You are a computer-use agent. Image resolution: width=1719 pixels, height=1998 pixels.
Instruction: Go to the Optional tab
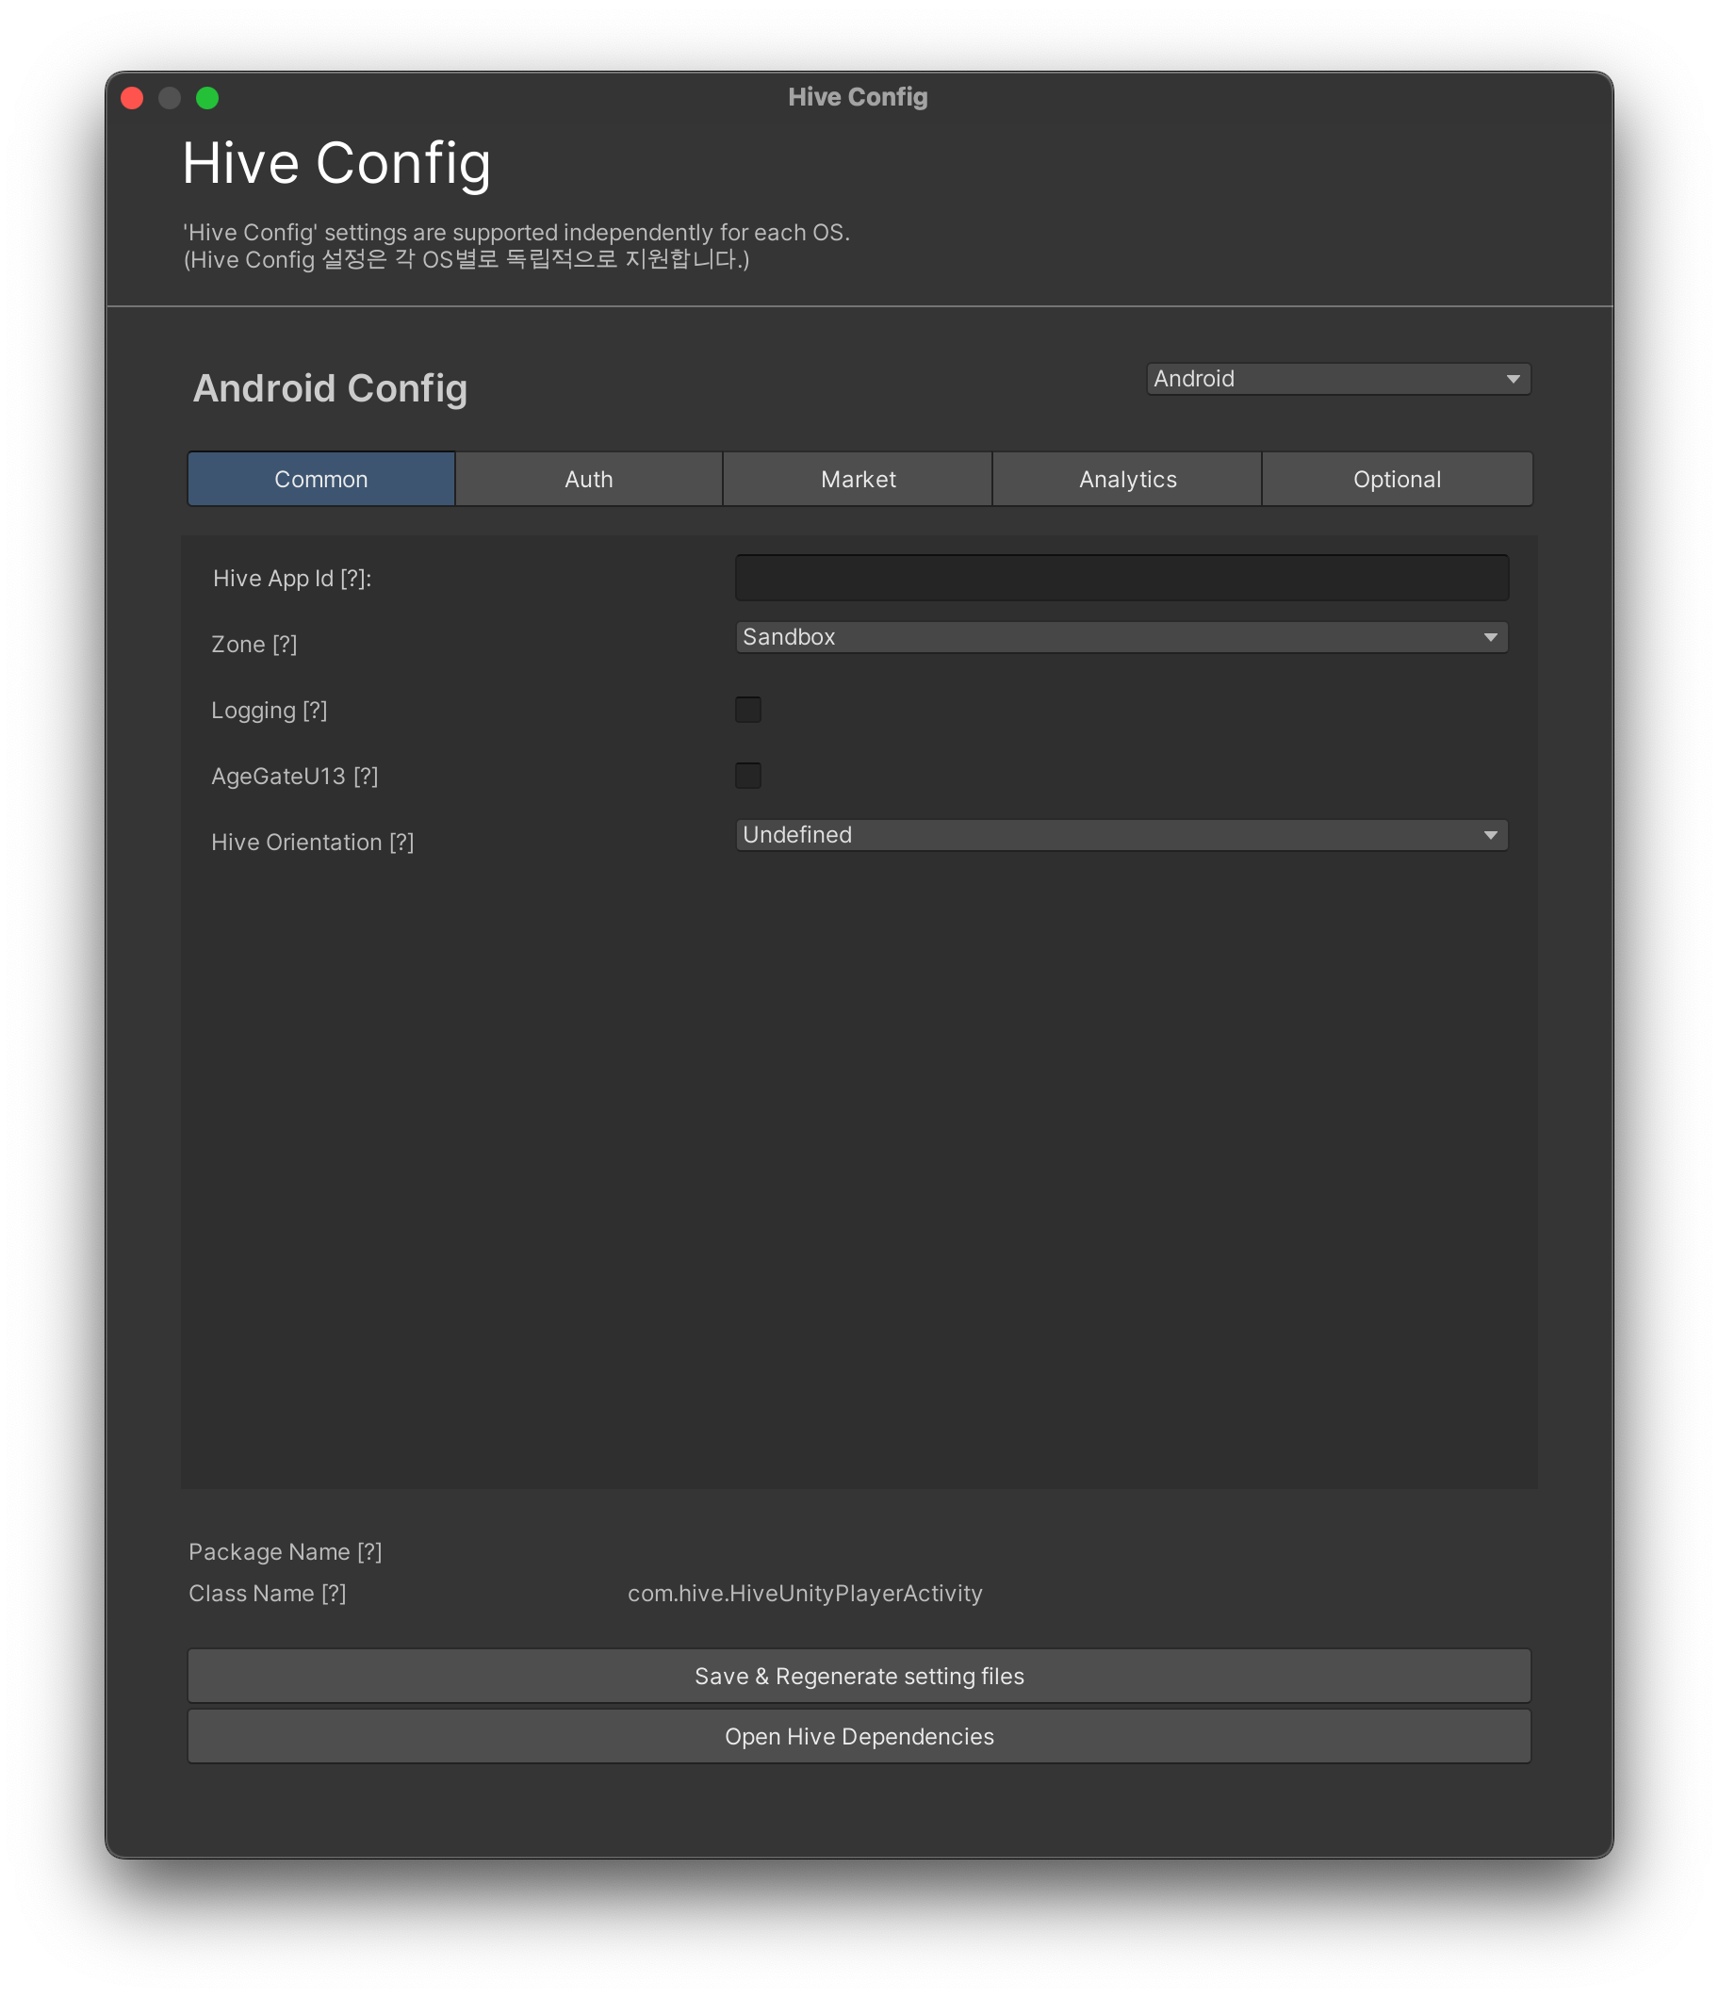point(1396,480)
